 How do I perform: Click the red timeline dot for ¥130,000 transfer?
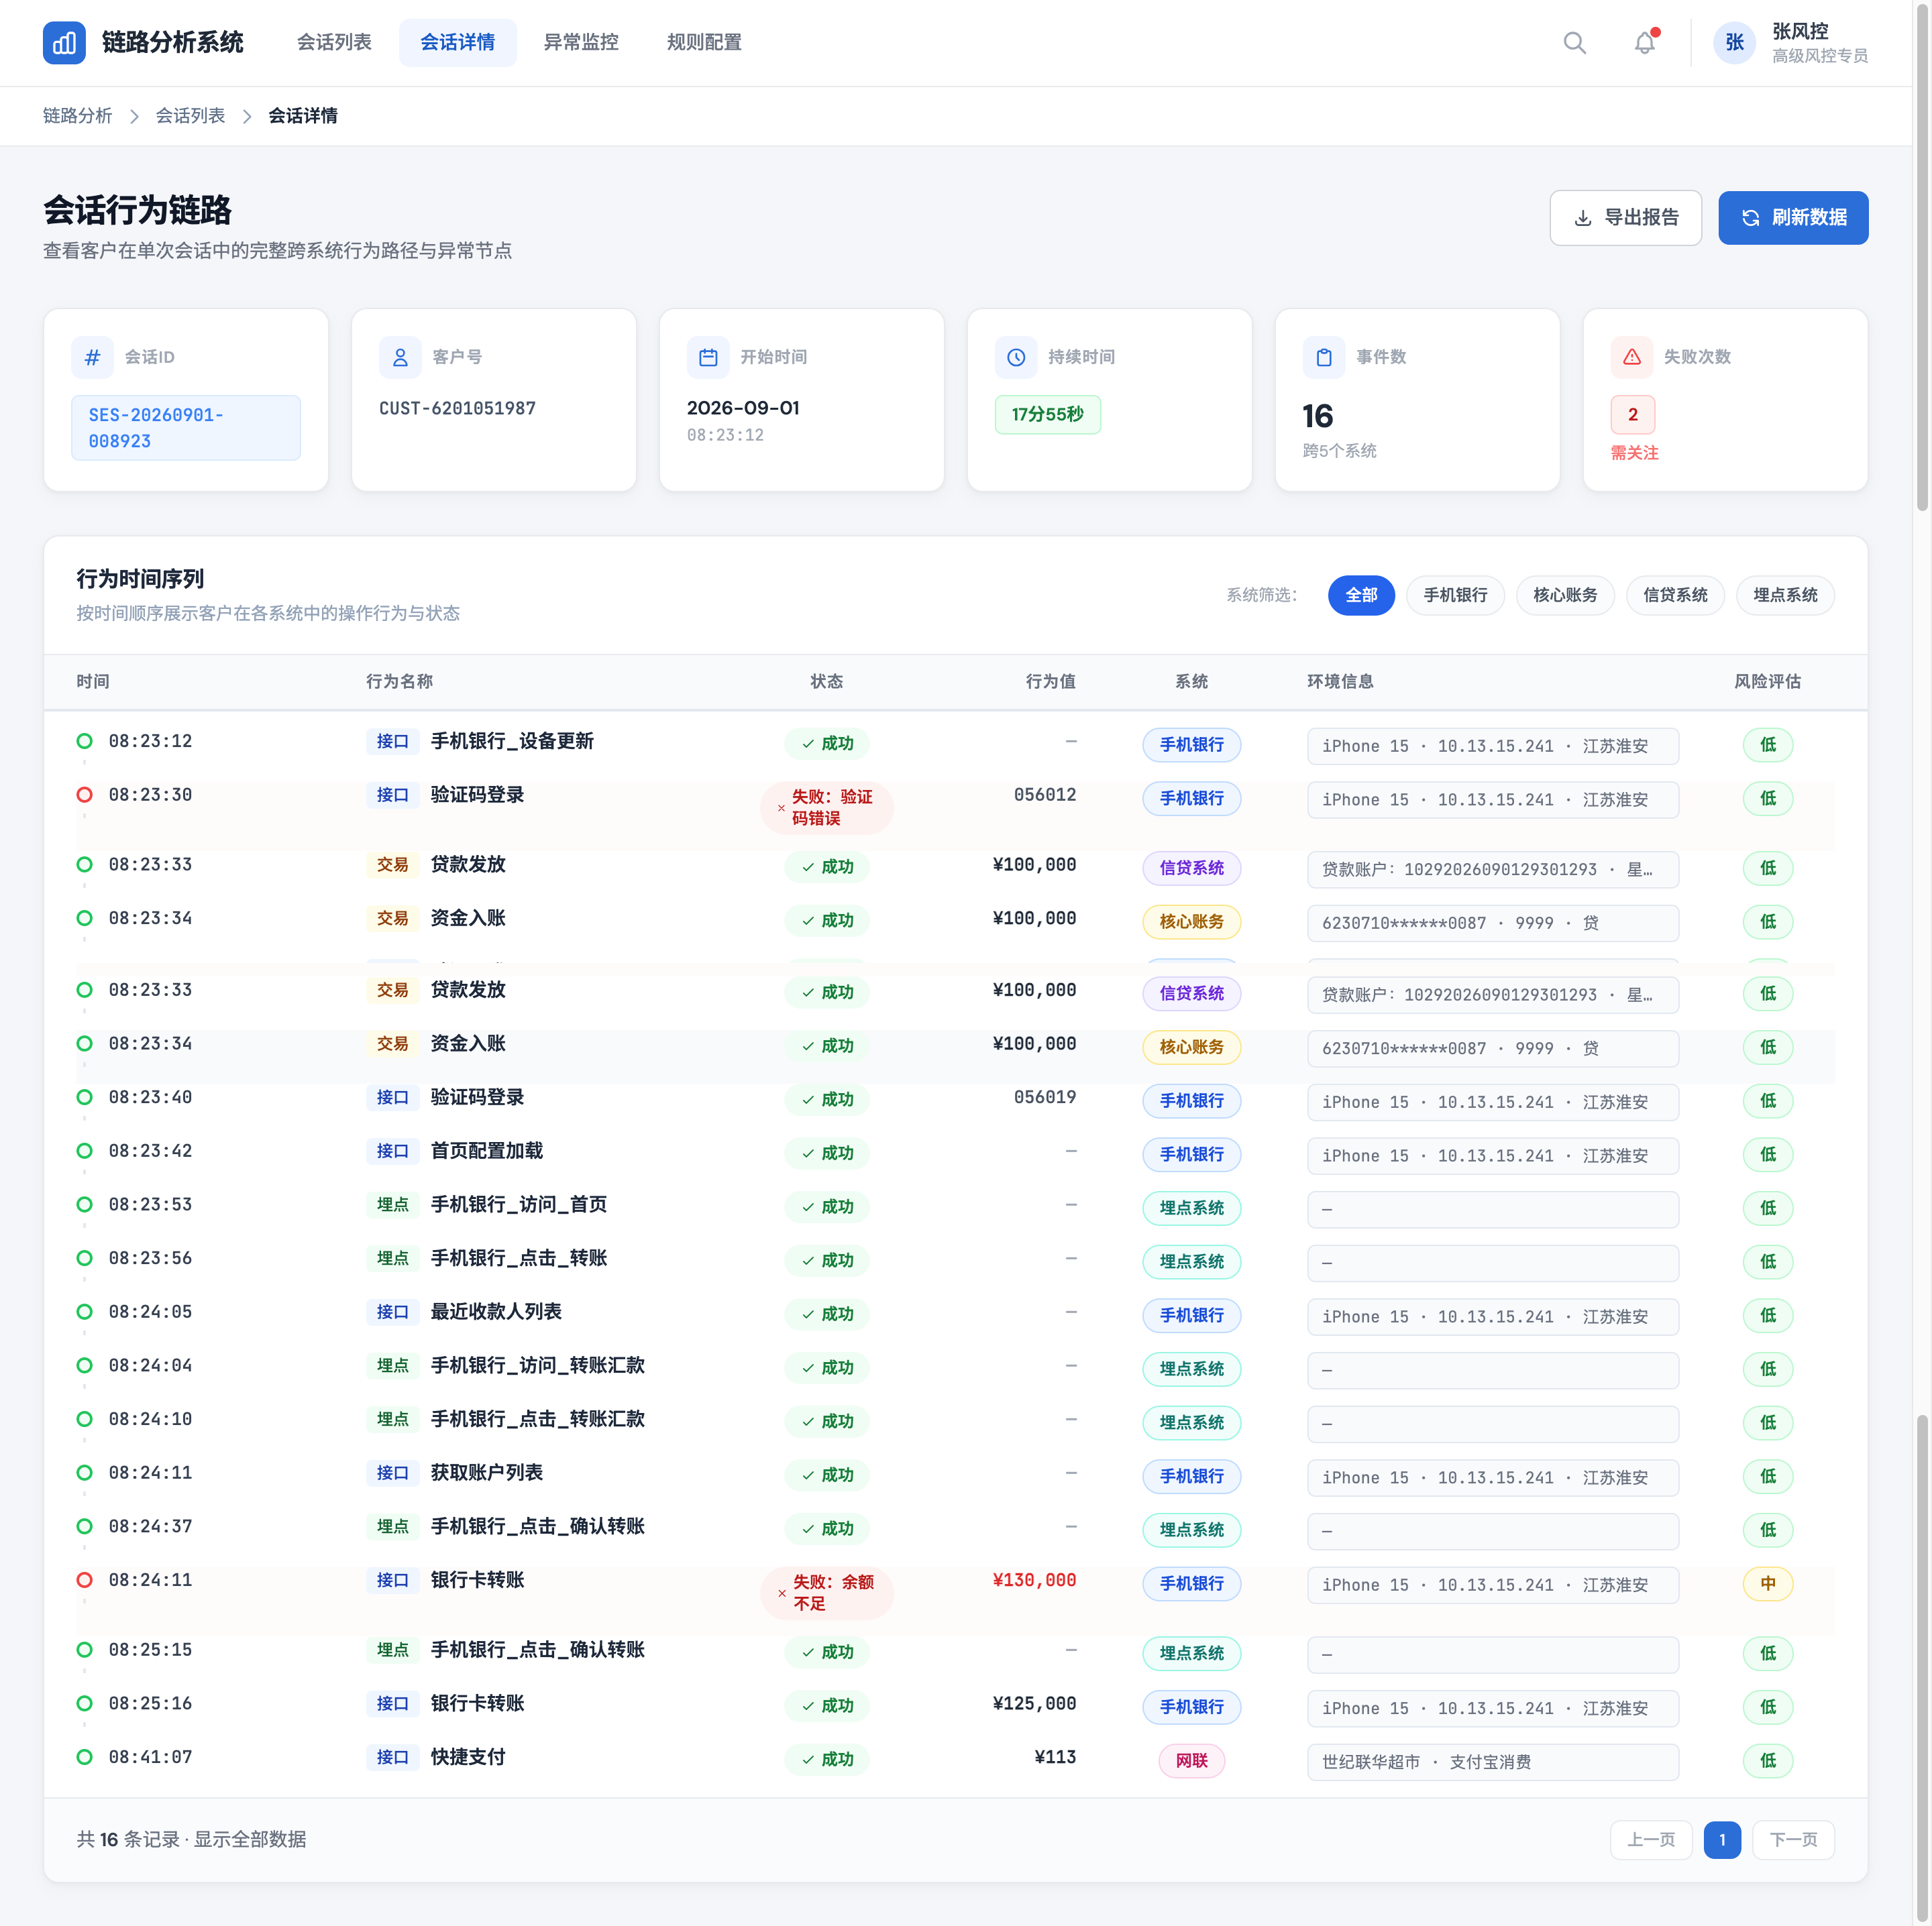click(85, 1580)
